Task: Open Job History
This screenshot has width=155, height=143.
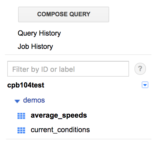Action: [x=35, y=46]
